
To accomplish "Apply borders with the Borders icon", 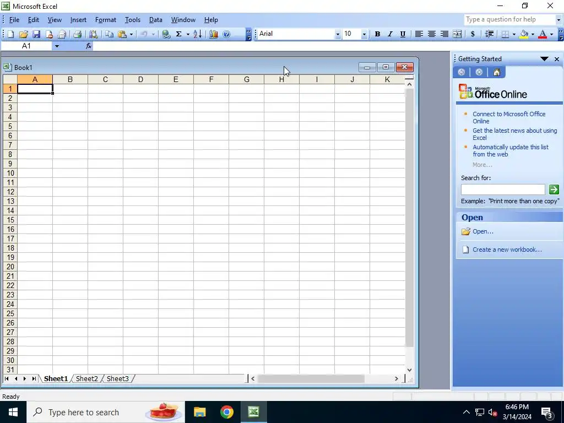I will click(505, 34).
